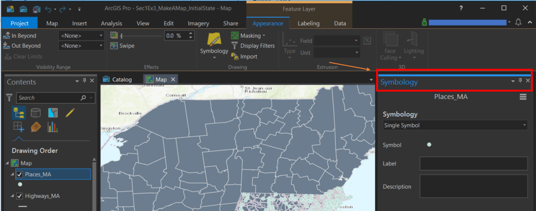Switch to the Edit ribbon tab

pyautogui.click(x=169, y=23)
